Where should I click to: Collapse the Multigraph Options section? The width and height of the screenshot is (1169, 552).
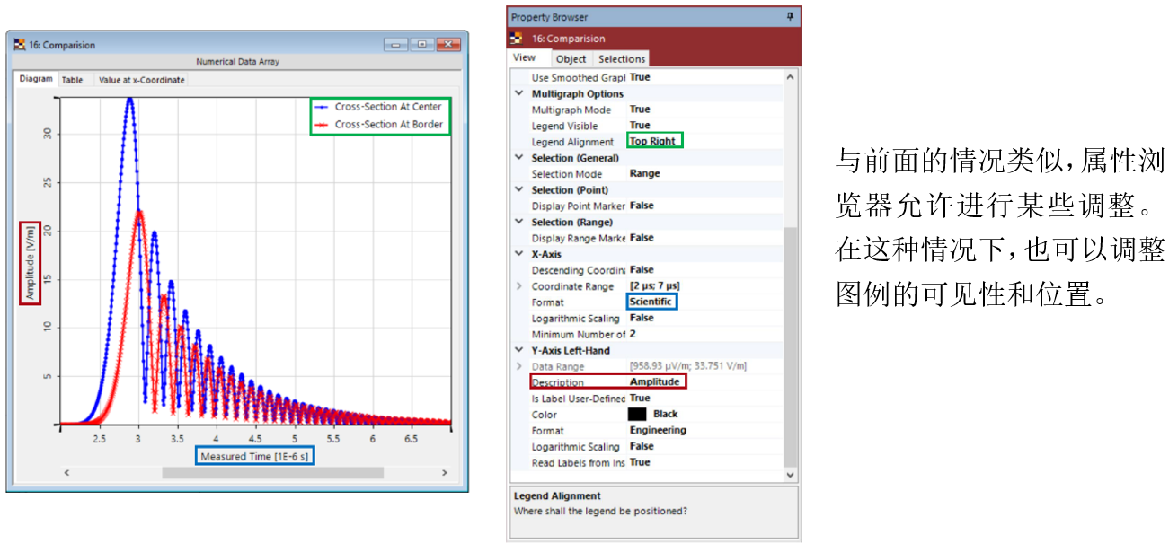click(518, 93)
